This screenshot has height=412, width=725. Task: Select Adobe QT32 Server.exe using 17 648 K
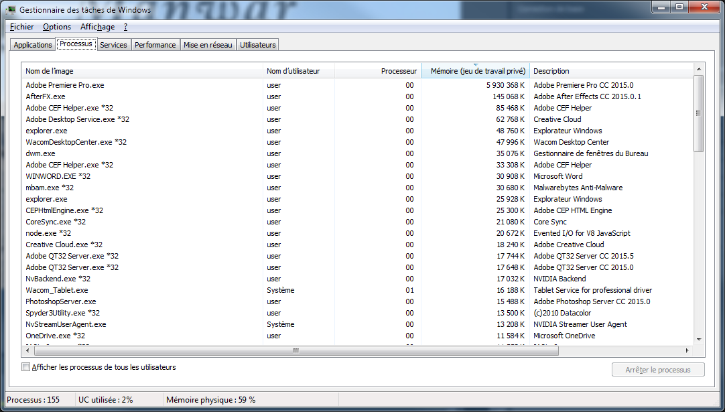(357, 267)
